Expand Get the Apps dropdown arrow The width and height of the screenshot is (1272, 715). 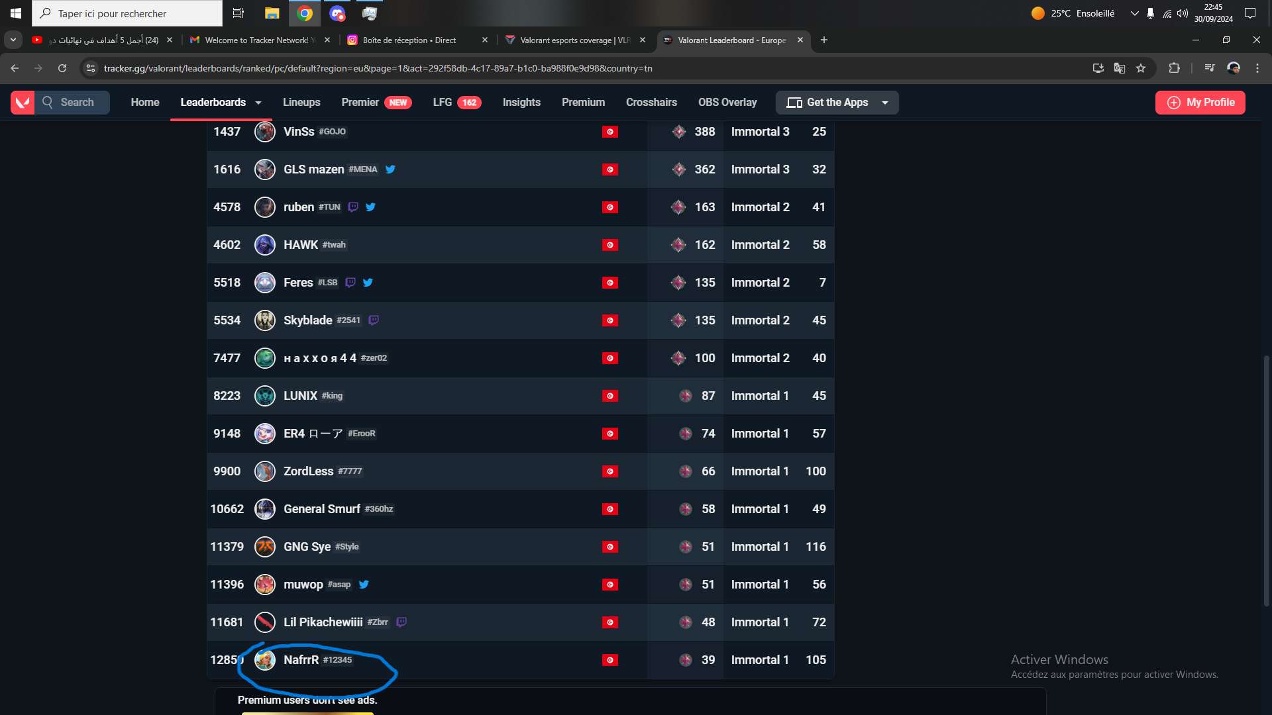tap(885, 103)
